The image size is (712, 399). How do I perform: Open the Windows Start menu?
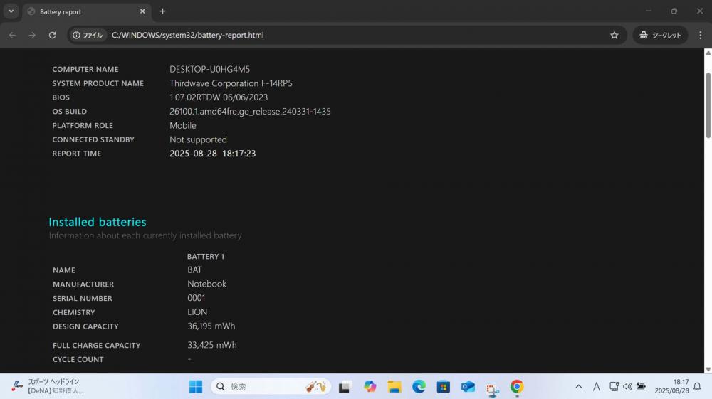tap(196, 387)
